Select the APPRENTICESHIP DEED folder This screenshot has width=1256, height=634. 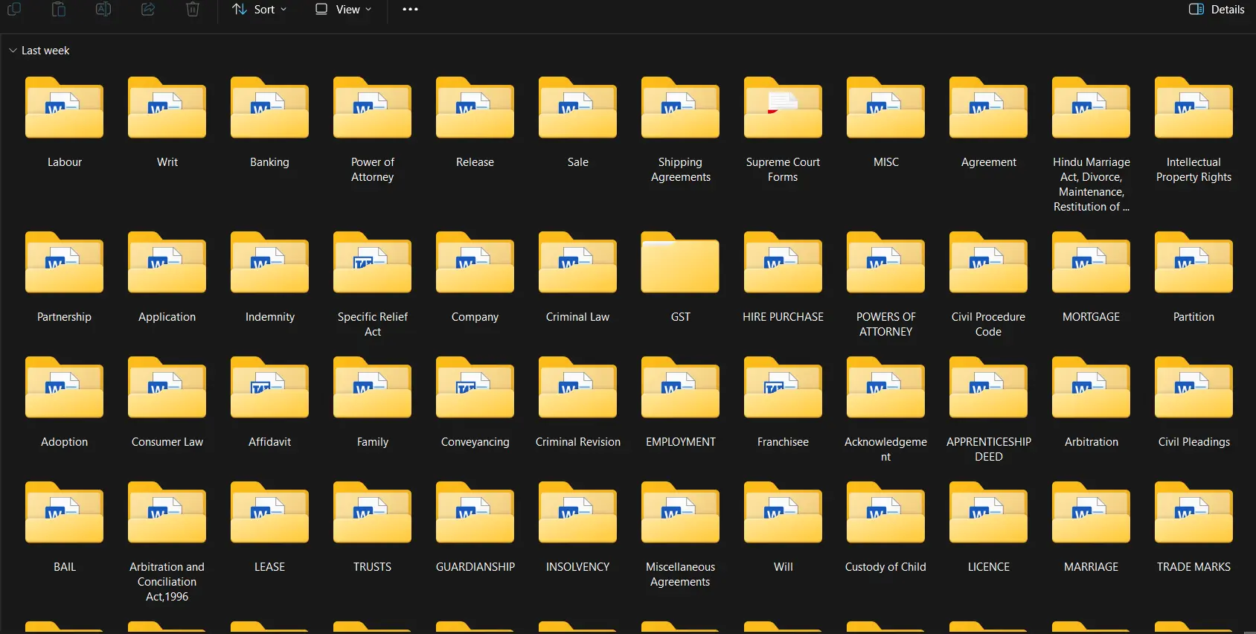988,390
